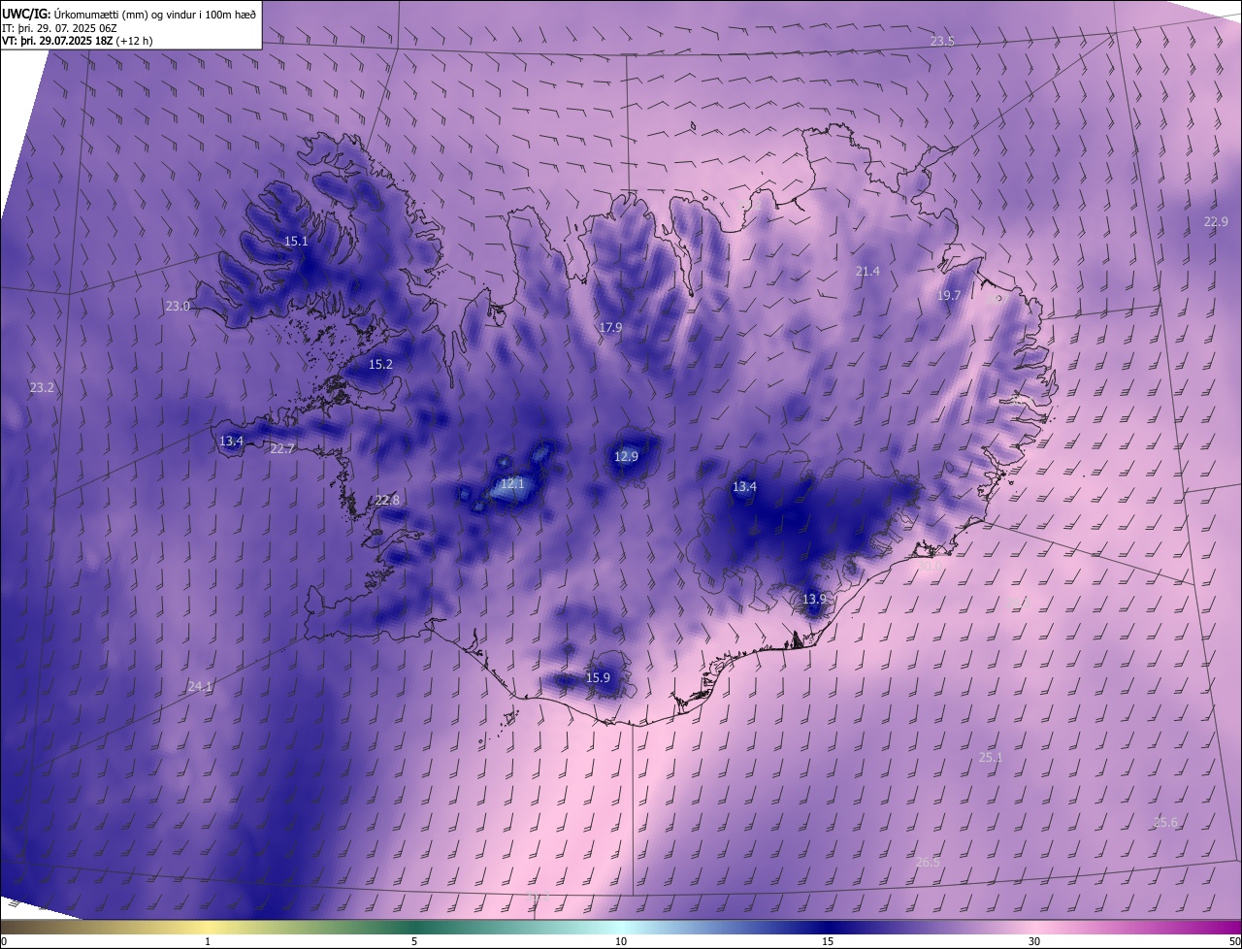Click the 12.9 value label on the map

coord(626,456)
